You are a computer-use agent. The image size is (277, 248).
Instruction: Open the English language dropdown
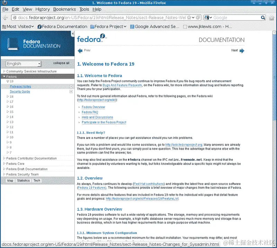[x=24, y=64]
